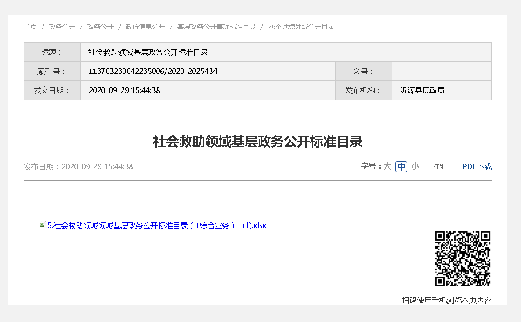Open 基层政务公开事项标准目录 breadcrumb link
521x322 pixels.
pos(217,27)
